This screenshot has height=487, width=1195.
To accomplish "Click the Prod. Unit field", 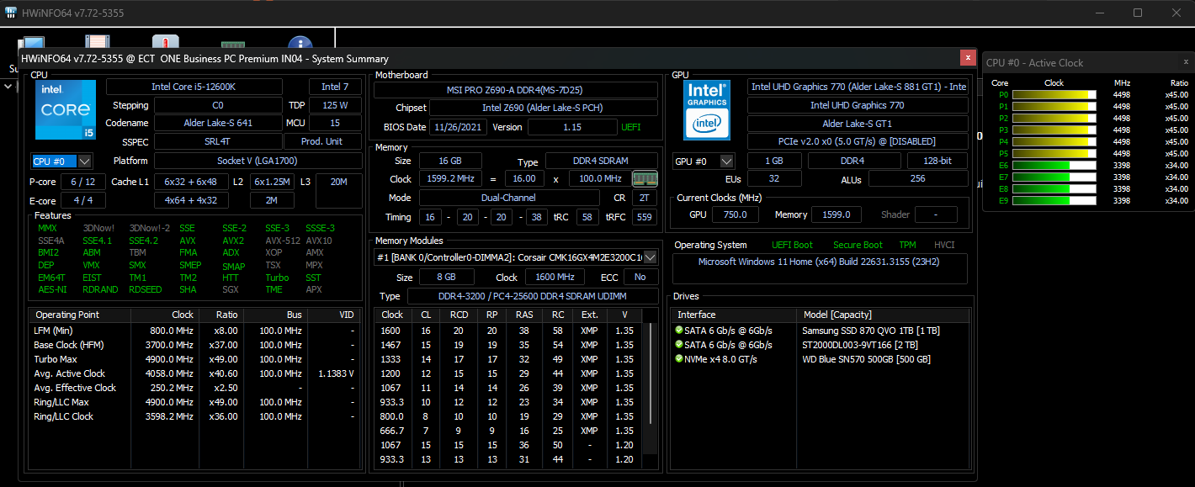I will (321, 142).
